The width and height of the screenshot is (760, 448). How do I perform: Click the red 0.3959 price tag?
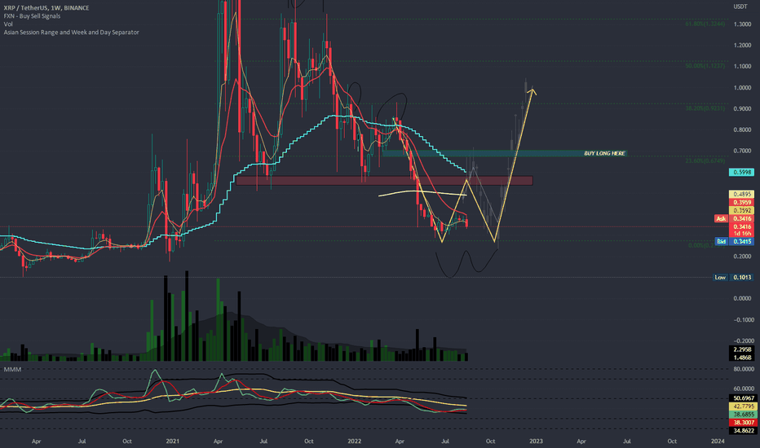click(x=741, y=203)
